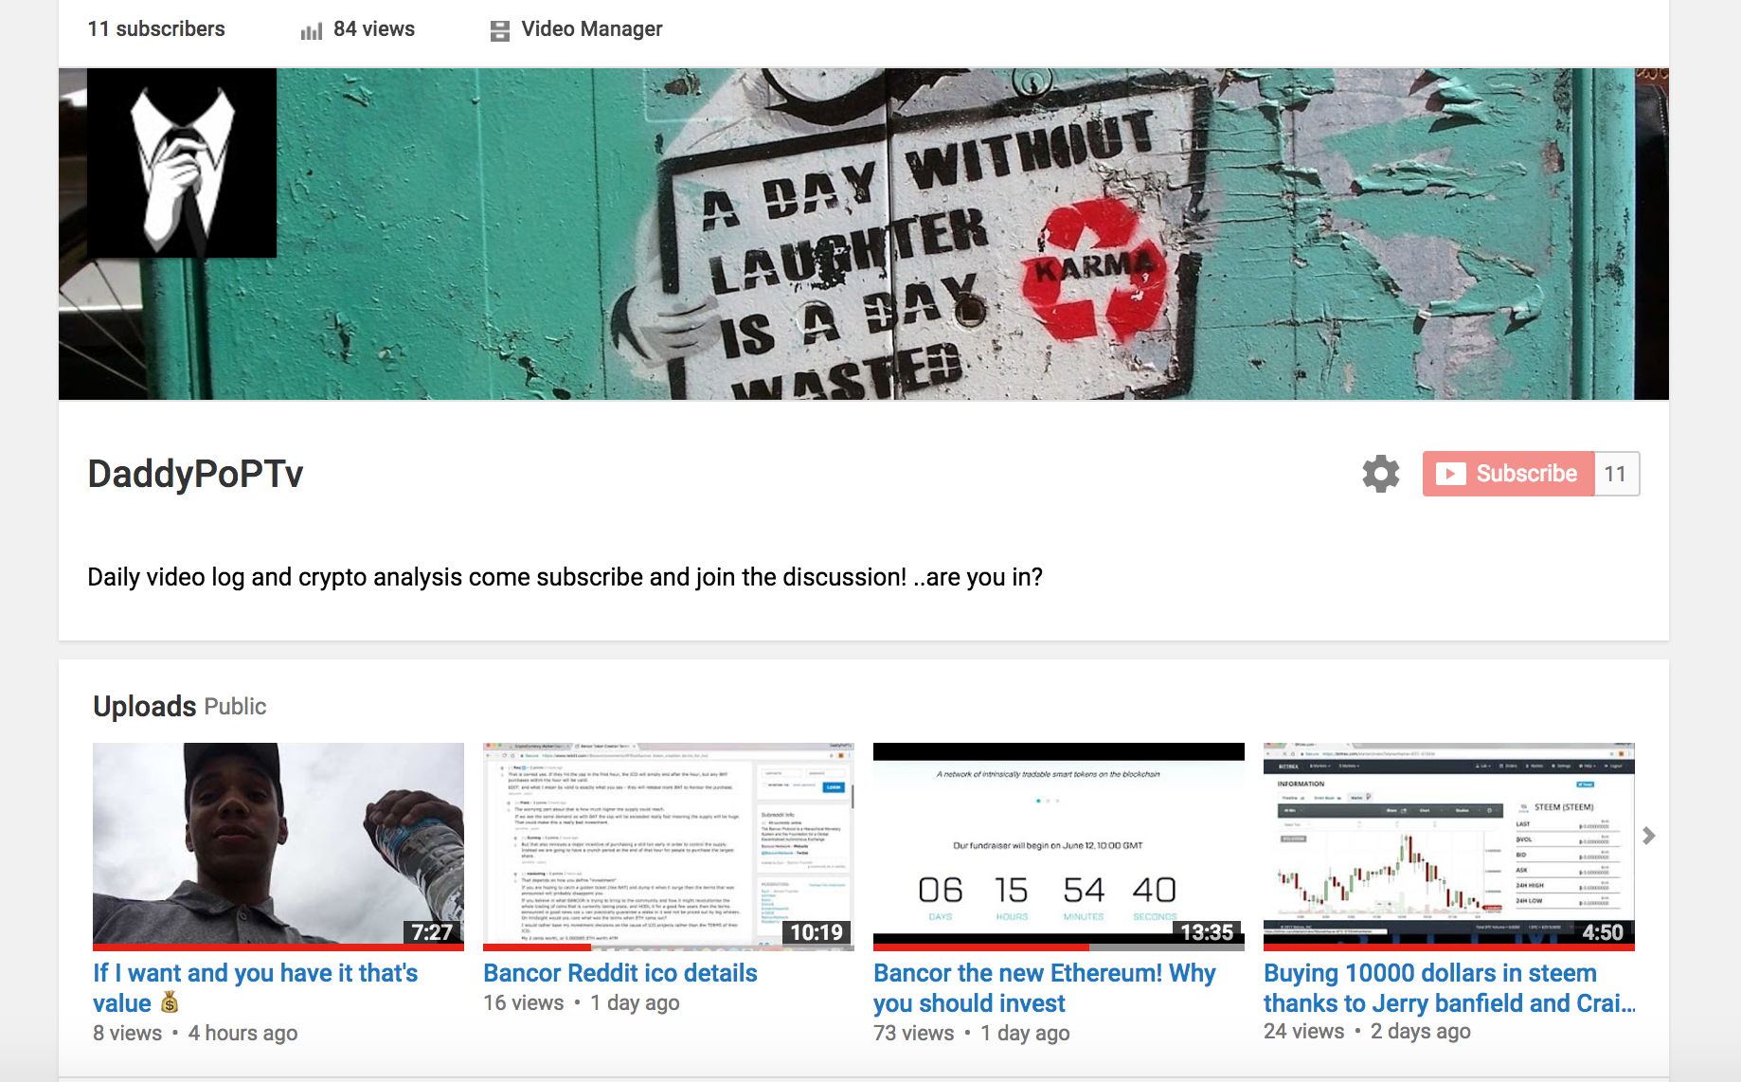This screenshot has width=1741, height=1082.
Task: Open the 11 subscribers link
Action: click(x=156, y=29)
